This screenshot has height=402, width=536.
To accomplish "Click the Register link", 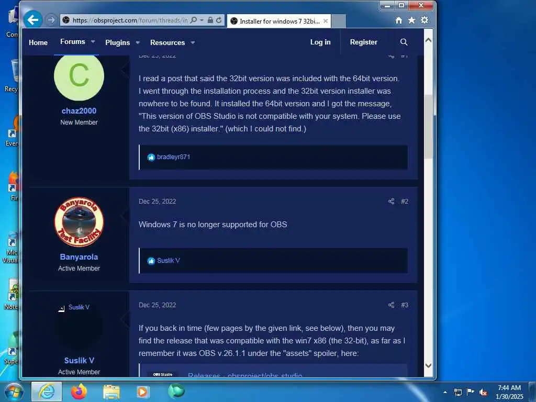I will pyautogui.click(x=364, y=42).
